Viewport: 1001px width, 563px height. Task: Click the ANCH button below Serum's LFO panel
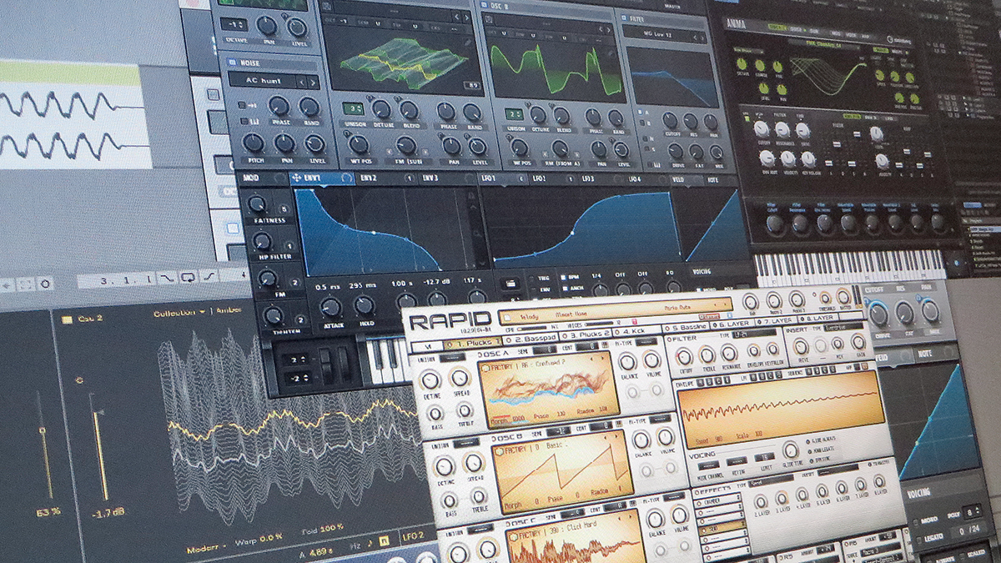point(575,289)
